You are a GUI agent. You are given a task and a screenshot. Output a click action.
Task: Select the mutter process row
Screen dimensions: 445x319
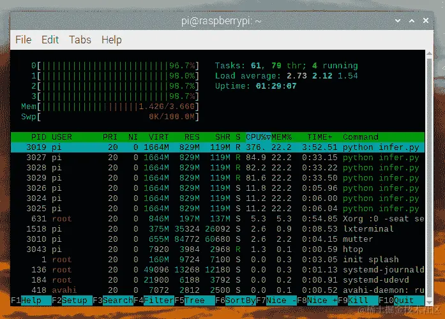218,239
